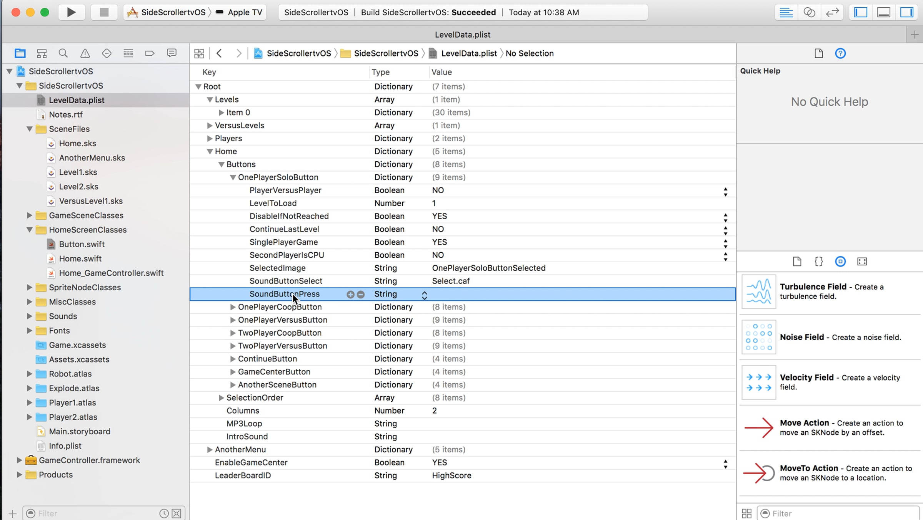Go forward to next file
The height and width of the screenshot is (520, 923).
tap(239, 53)
